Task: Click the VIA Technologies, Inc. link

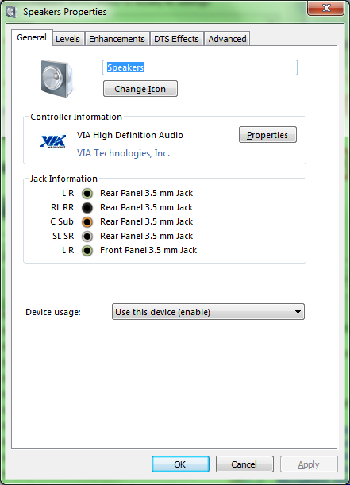Action: 123,153
